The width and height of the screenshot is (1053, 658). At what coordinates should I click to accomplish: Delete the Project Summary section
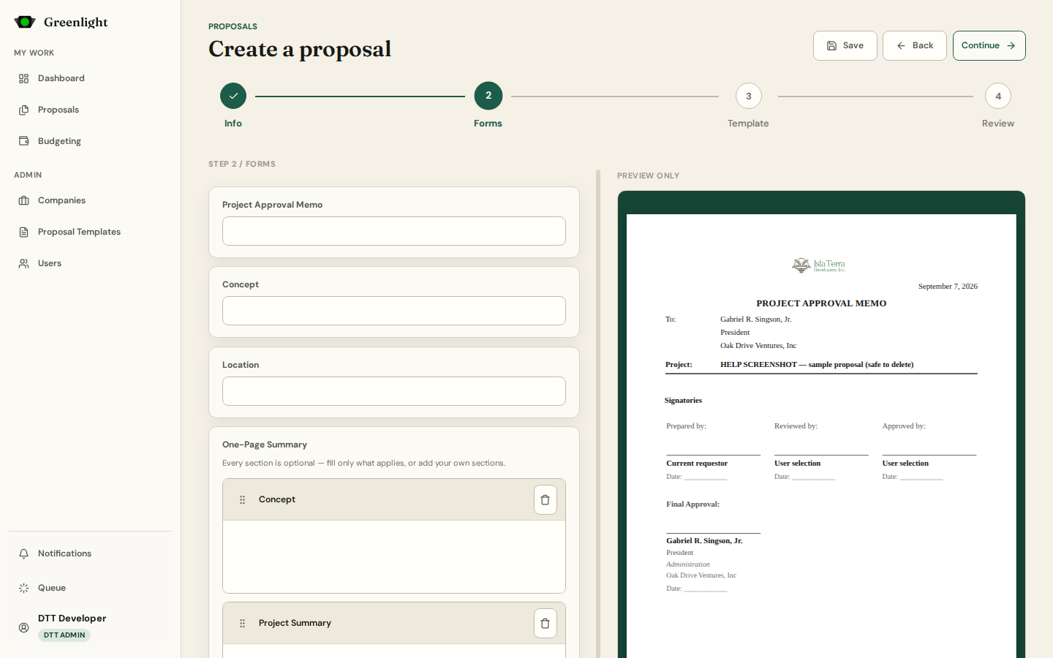tap(546, 624)
